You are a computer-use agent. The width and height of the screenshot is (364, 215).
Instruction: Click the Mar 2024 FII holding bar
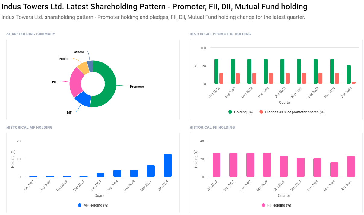tap(334, 169)
